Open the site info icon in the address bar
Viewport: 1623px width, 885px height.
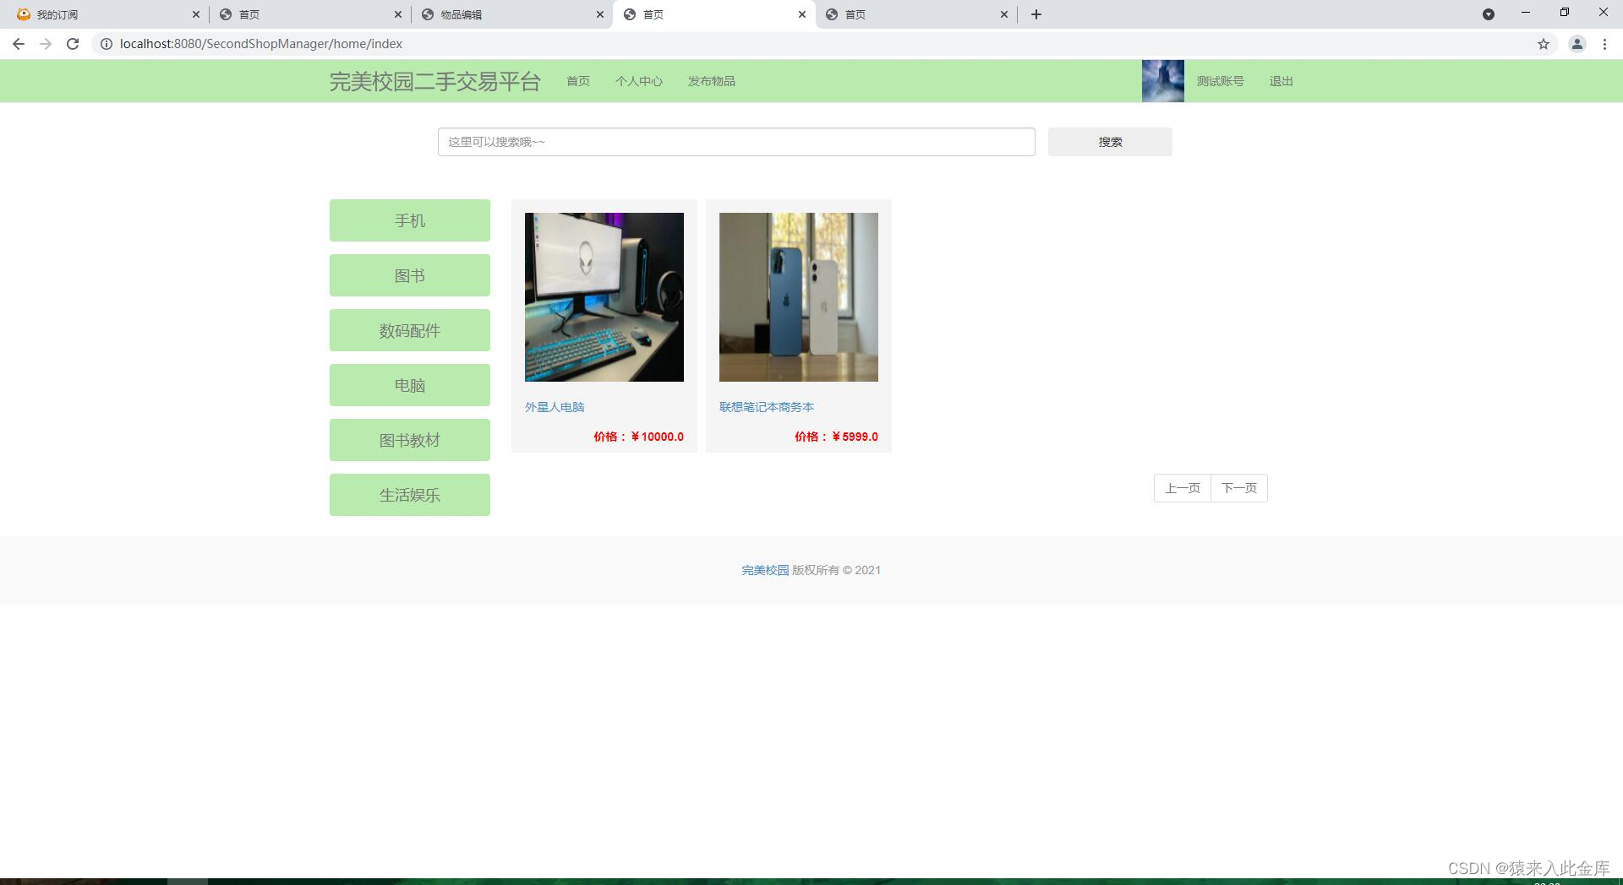(107, 44)
